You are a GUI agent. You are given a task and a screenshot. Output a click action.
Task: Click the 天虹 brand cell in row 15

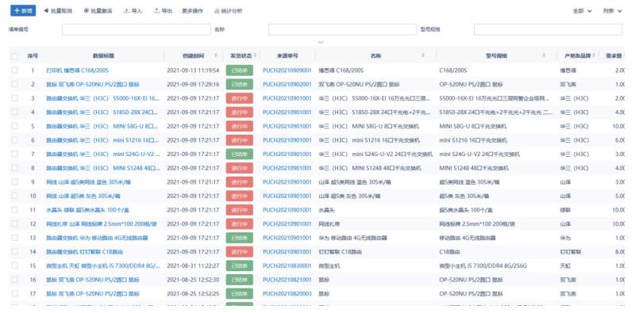click(565, 265)
